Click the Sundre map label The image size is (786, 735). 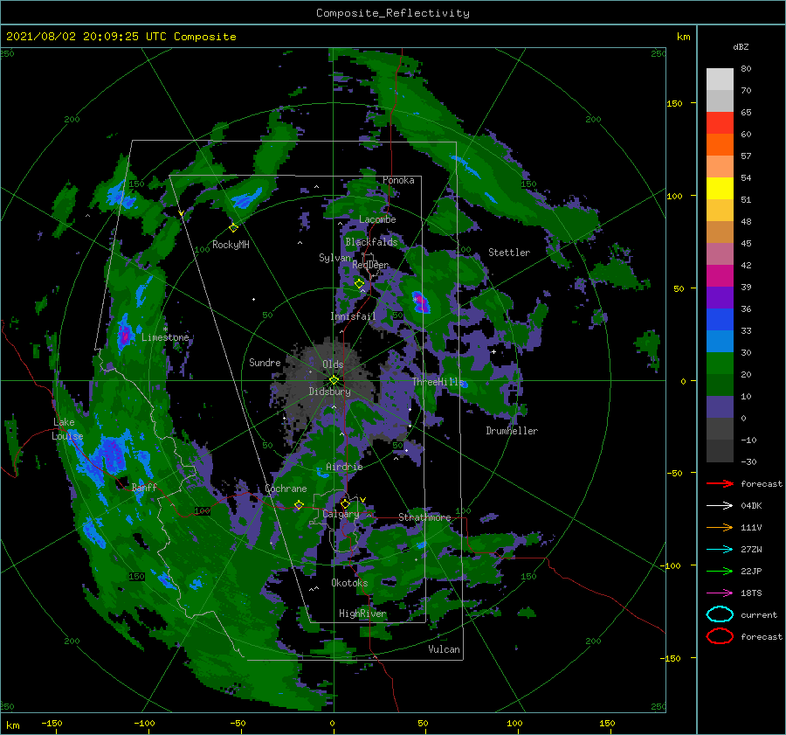point(265,362)
